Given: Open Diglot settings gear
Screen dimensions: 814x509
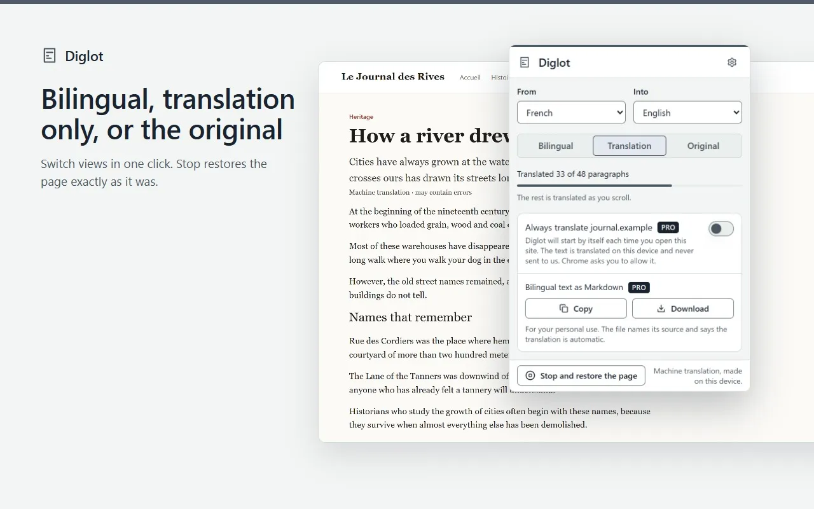Looking at the screenshot, I should coord(732,62).
